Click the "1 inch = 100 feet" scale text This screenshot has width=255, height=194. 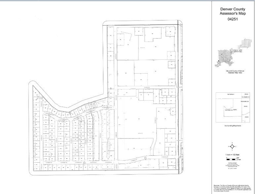(232, 155)
